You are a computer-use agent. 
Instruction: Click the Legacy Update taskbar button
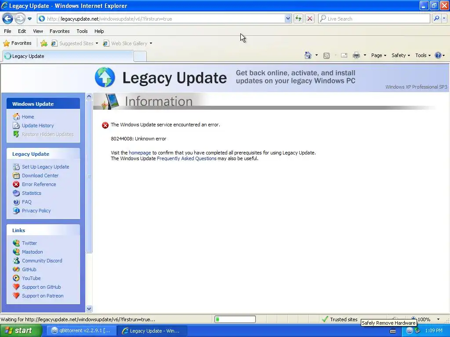coord(152,331)
